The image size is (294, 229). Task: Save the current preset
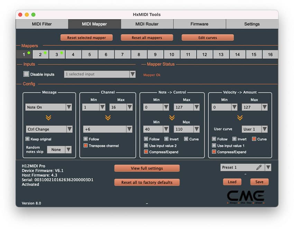coord(259,182)
